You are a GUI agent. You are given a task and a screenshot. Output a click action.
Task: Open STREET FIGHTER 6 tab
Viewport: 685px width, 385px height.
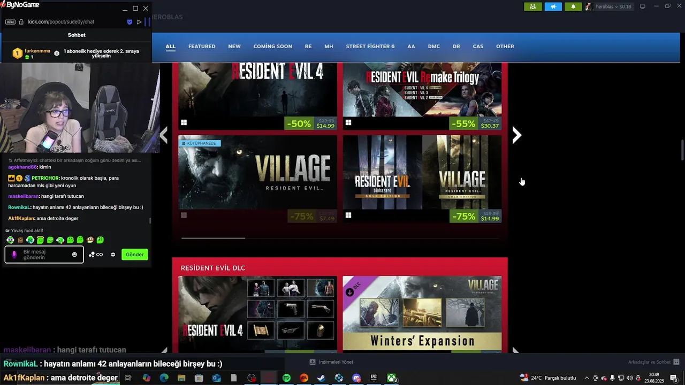370,47
